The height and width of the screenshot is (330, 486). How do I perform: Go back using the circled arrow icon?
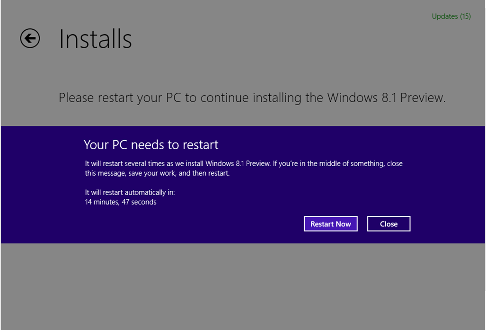(x=30, y=38)
